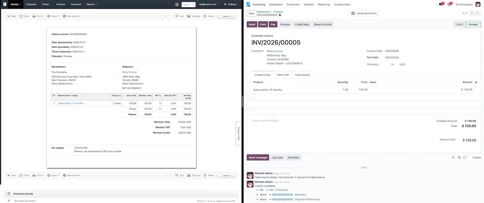
Task: Click the Odoo Send button
Action: pyautogui.click(x=252, y=24)
